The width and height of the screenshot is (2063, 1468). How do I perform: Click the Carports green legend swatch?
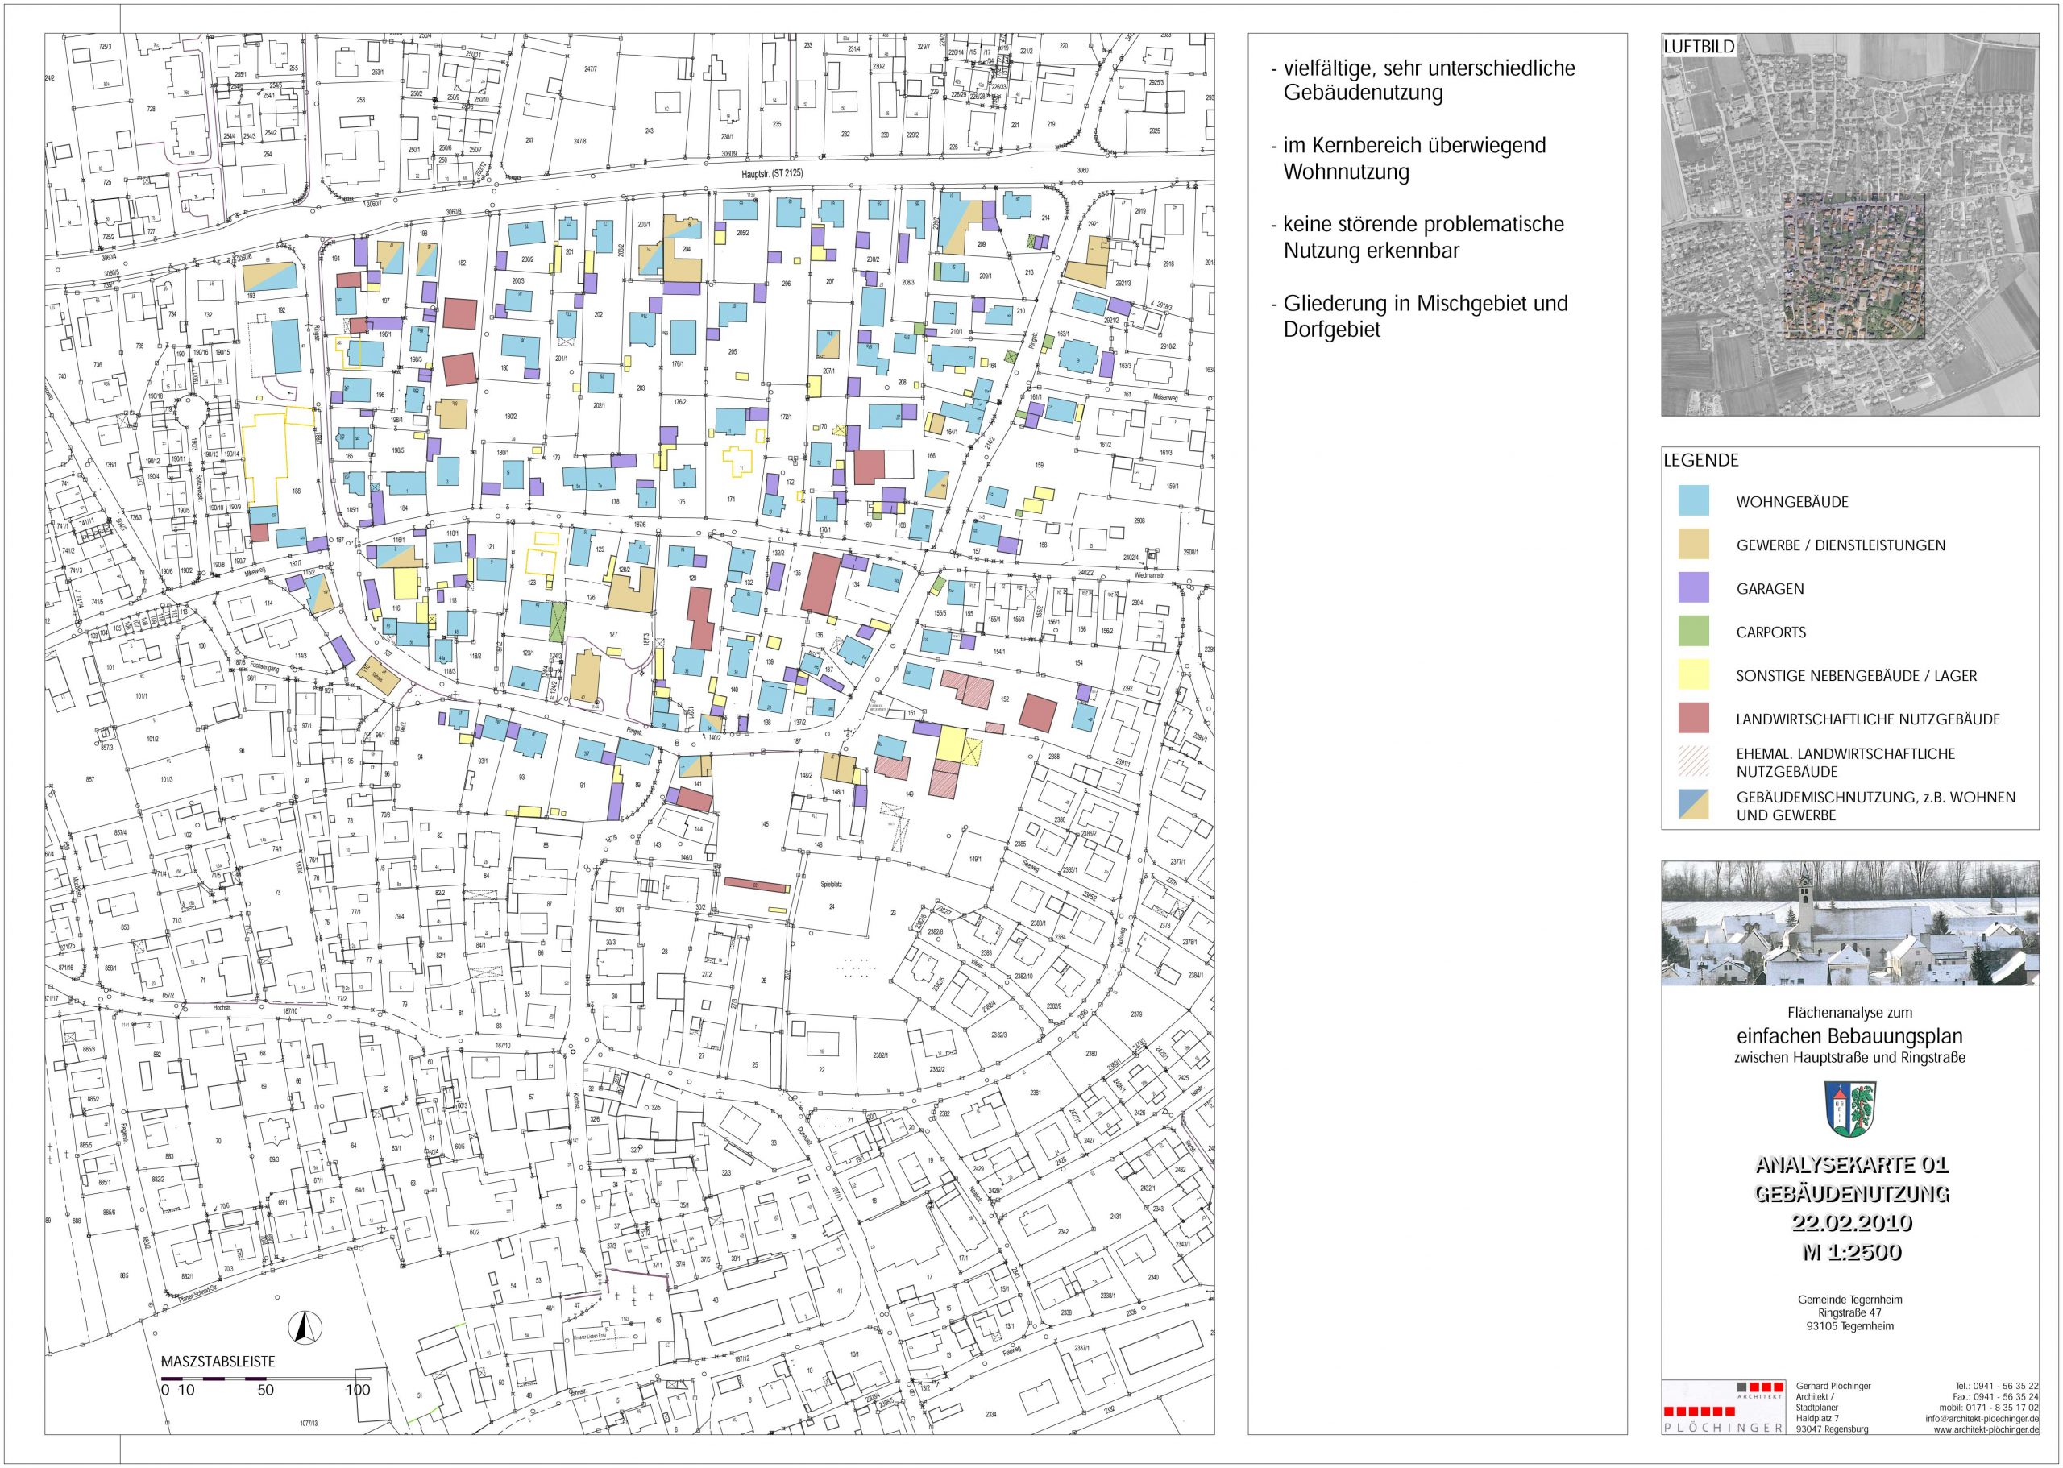click(1693, 632)
